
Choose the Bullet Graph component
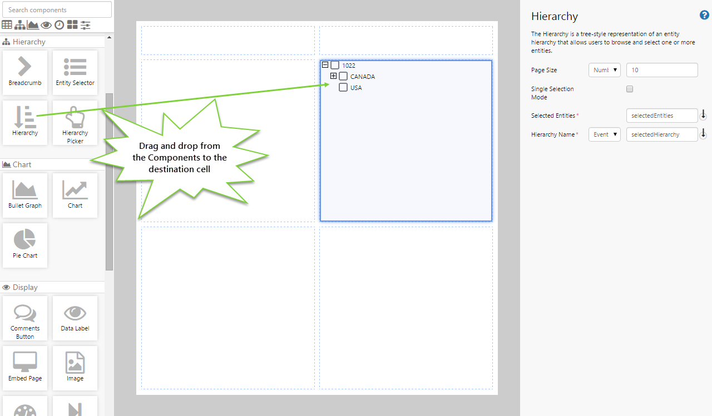click(24, 195)
